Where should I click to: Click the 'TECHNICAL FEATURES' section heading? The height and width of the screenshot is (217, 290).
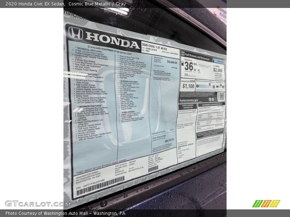tap(89, 50)
